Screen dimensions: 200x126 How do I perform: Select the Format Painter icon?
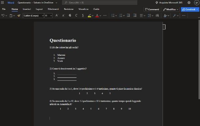point(19,15)
